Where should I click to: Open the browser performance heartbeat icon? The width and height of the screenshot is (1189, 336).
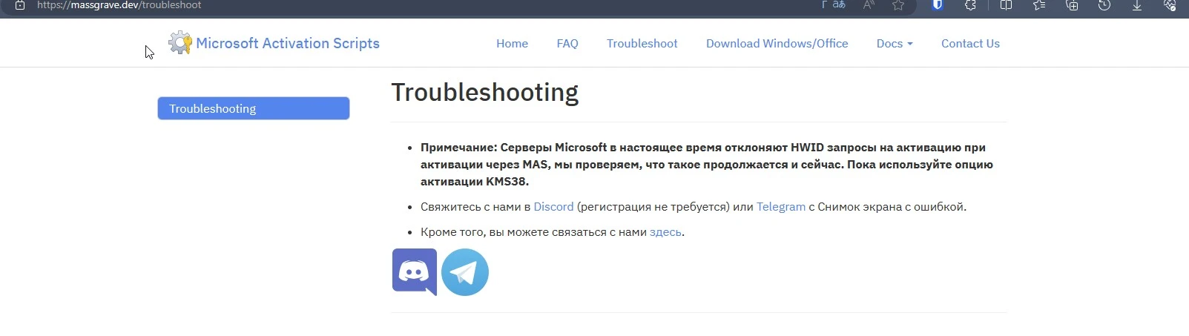[x=1170, y=5]
